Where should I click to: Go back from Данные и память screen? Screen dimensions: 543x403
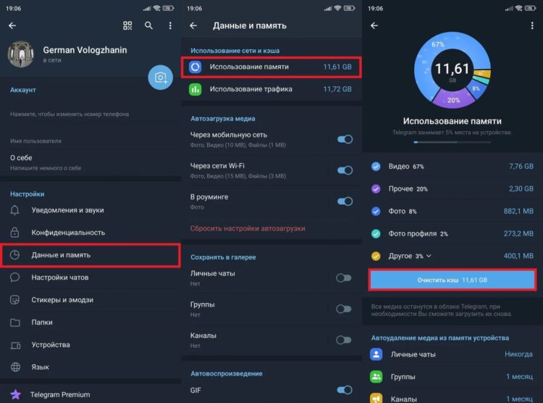click(193, 25)
